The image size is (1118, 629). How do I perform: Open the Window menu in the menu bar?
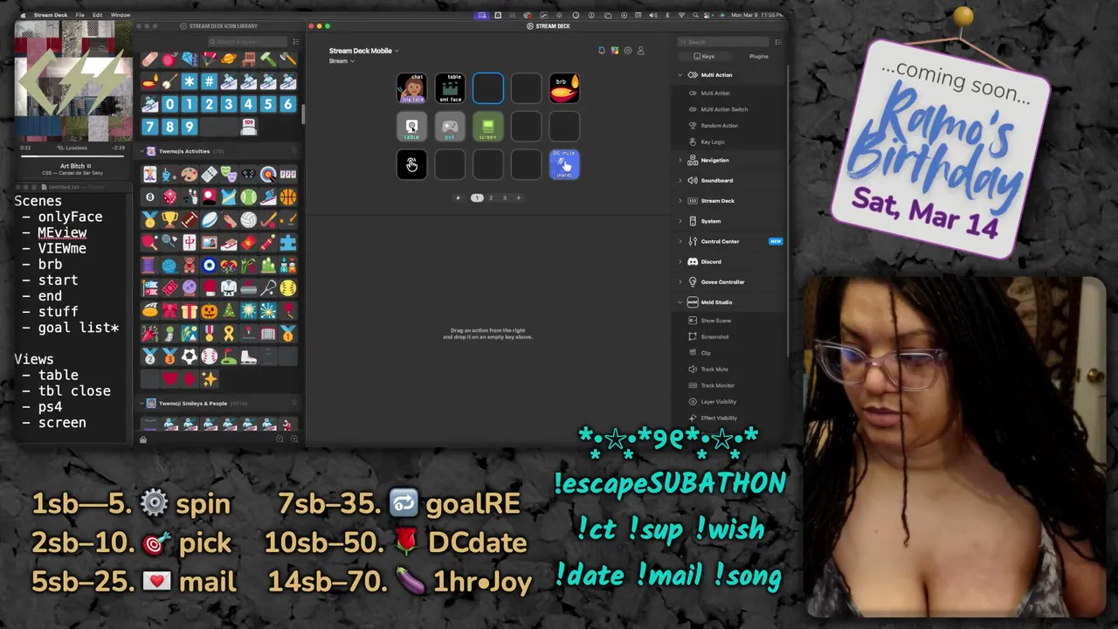pos(121,15)
